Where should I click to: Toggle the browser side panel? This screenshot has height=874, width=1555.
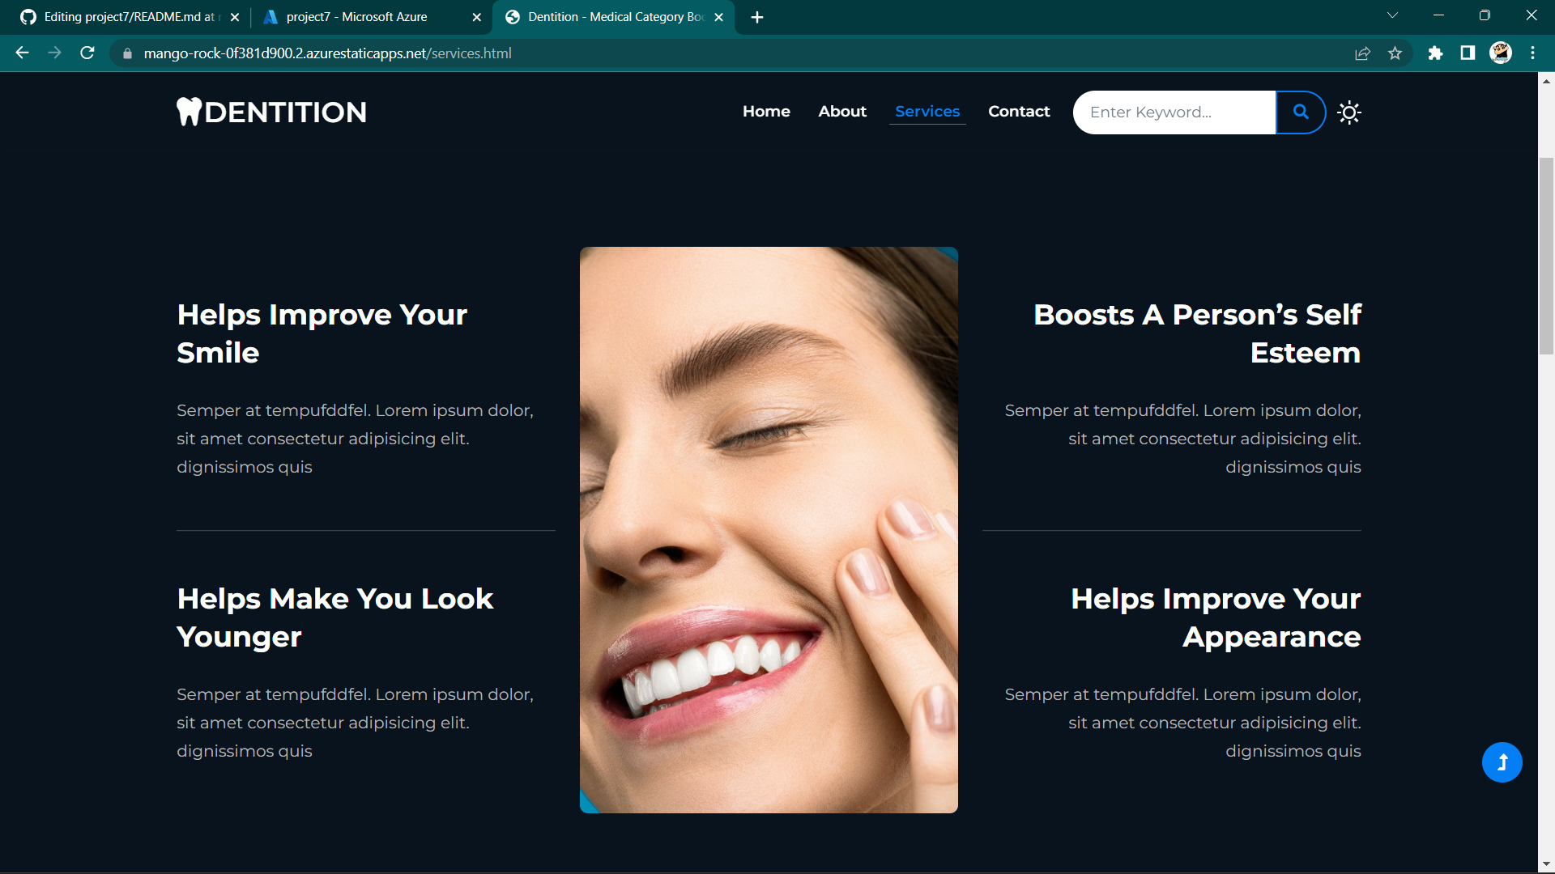click(1468, 53)
